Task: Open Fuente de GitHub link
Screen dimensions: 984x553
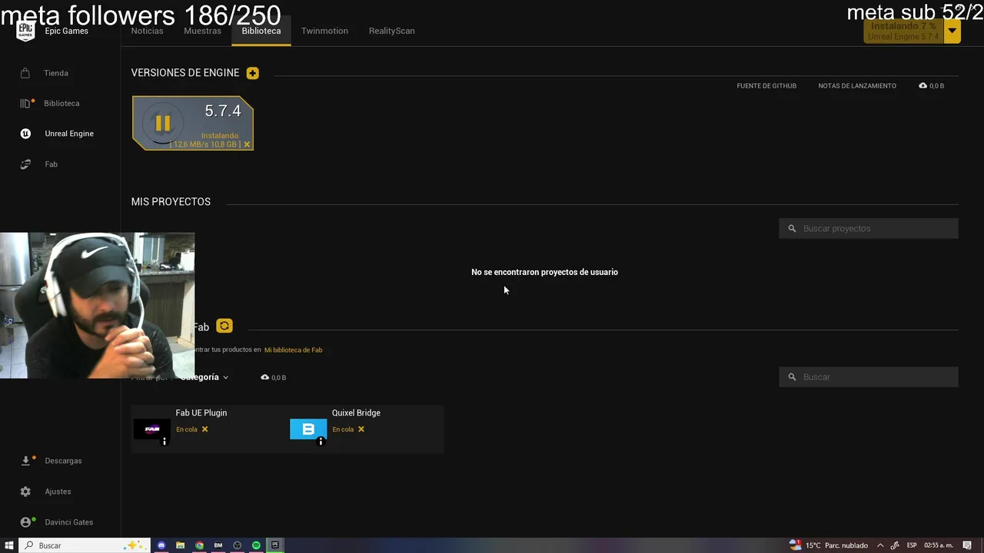Action: 766,86
